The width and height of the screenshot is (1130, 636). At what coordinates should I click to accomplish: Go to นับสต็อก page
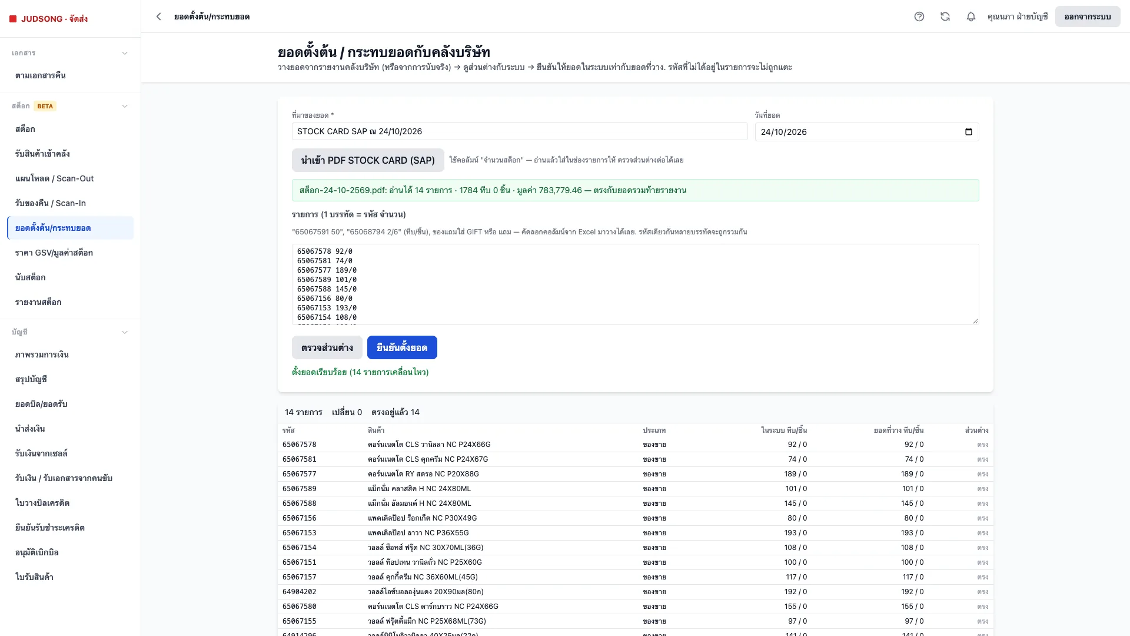70,277
